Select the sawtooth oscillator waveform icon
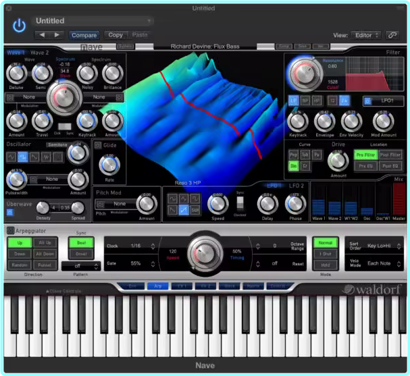The image size is (410, 376). pos(34,157)
